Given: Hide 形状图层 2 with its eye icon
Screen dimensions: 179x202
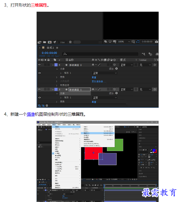Looking at the screenshot, I should coord(40,65).
